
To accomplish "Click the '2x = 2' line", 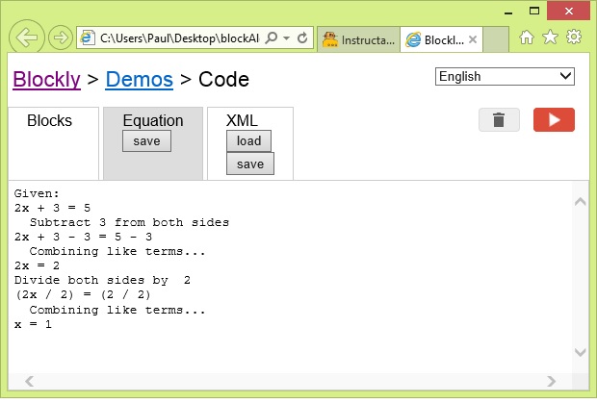I will click(37, 265).
